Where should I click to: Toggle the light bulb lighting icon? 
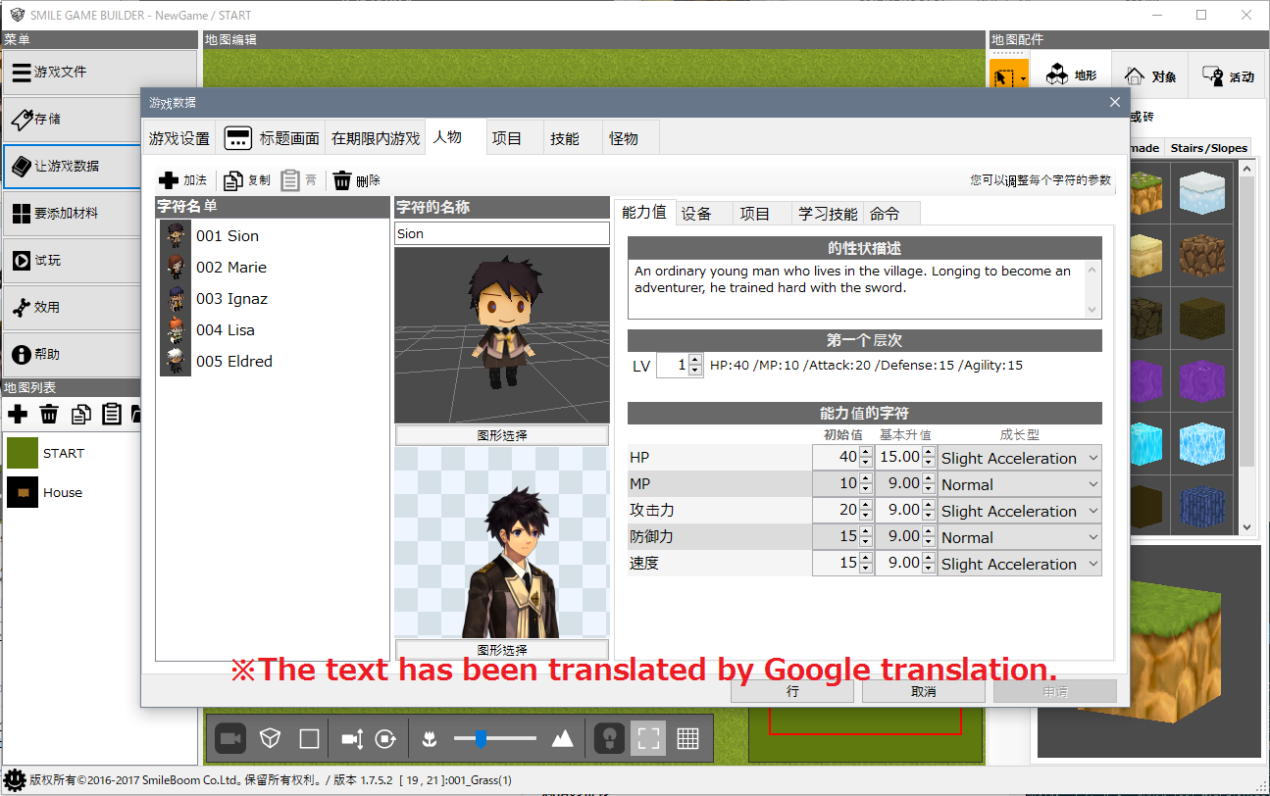609,738
